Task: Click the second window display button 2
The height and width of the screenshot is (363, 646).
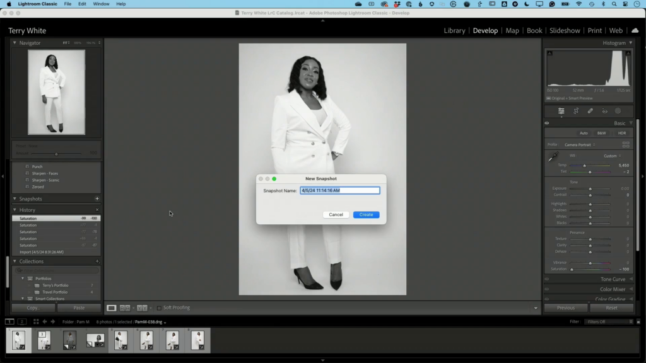Action: pos(22,322)
